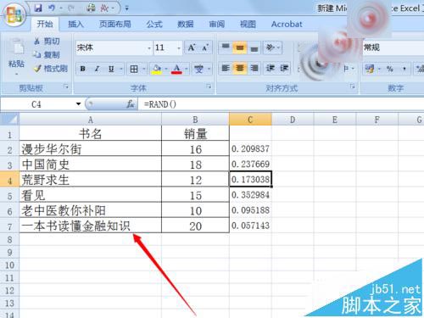Select column C header
Image resolution: width=424 pixels, height=318 pixels.
(x=250, y=120)
